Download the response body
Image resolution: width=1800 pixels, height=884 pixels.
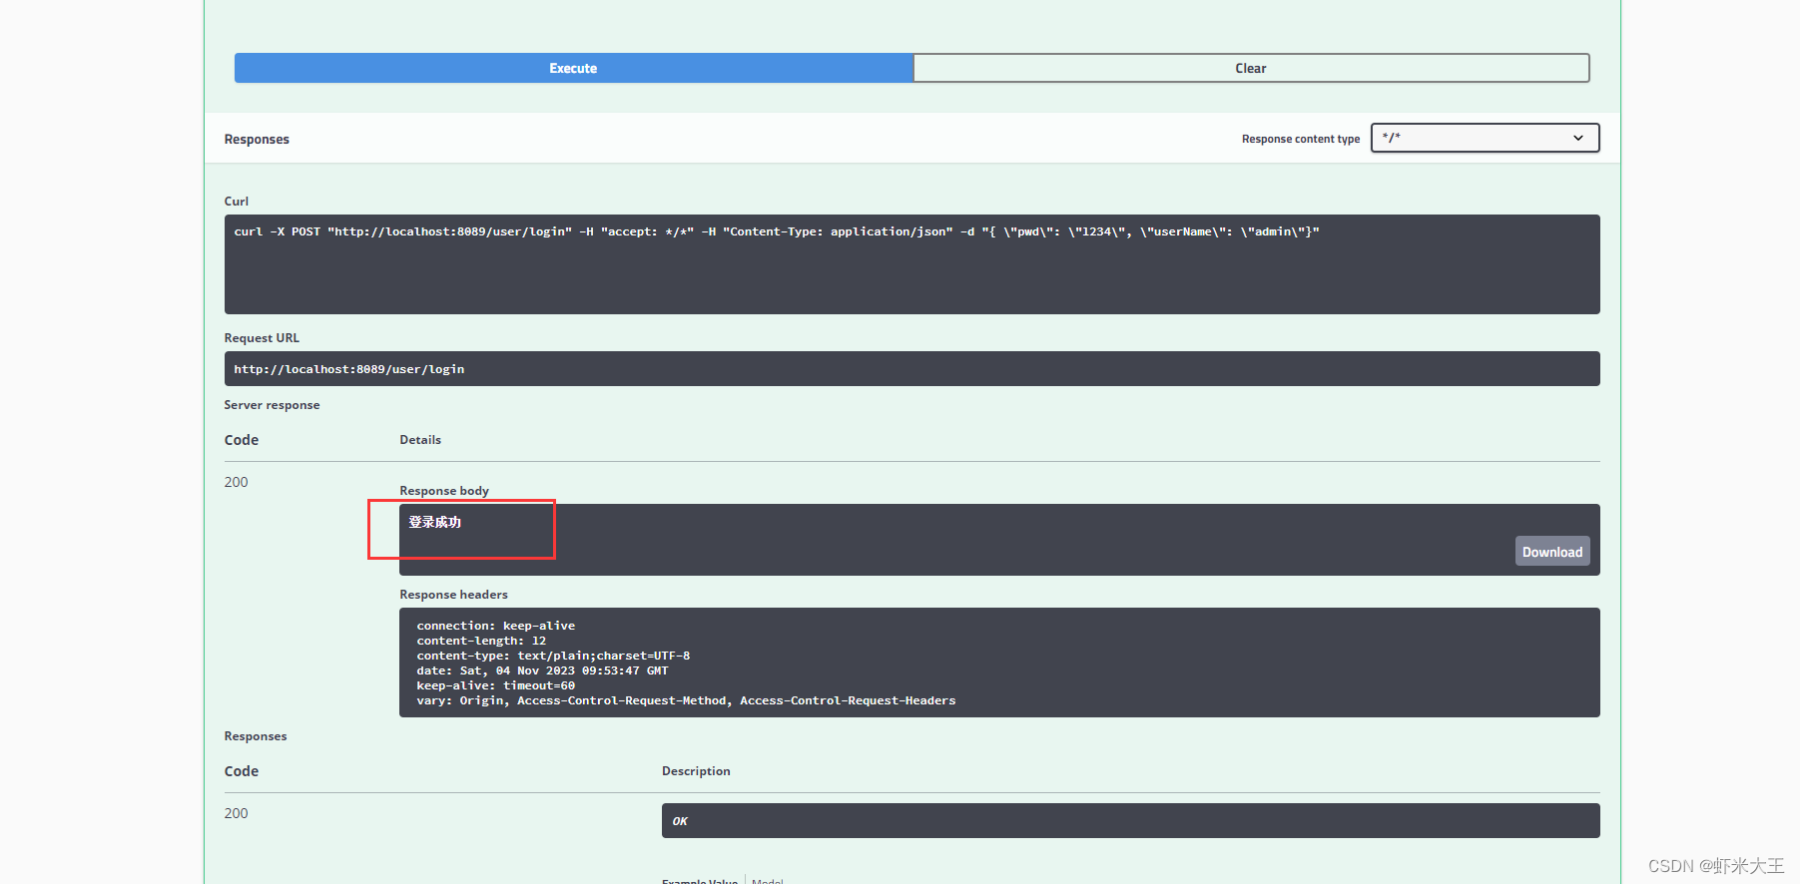[1551, 552]
